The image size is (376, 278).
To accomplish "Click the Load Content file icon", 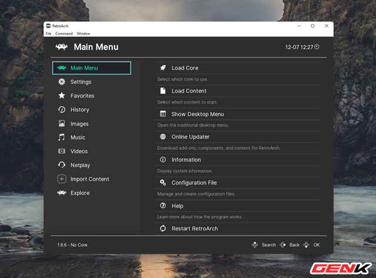I will [x=163, y=91].
